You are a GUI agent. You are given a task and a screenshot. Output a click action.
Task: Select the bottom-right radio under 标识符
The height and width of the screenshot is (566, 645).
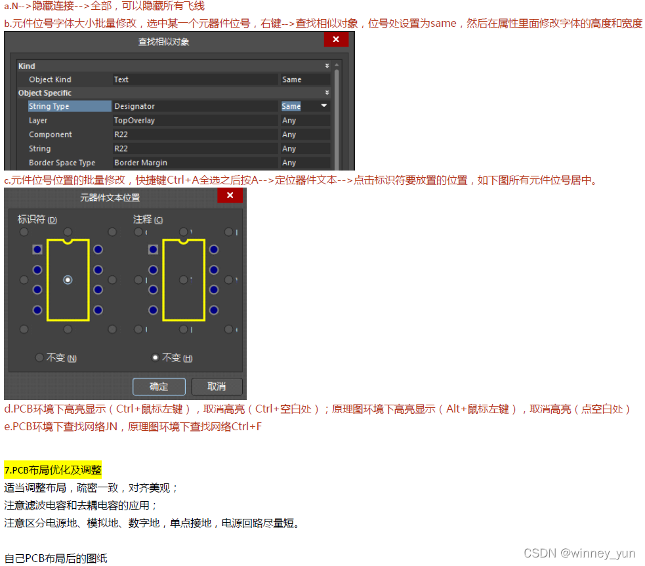point(112,329)
